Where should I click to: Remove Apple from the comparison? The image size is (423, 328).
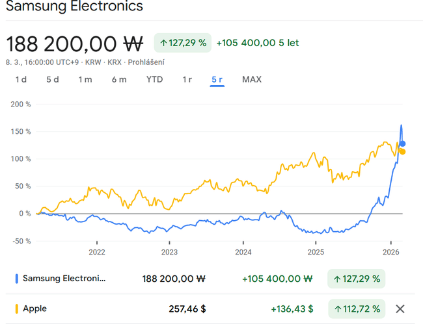click(x=400, y=309)
